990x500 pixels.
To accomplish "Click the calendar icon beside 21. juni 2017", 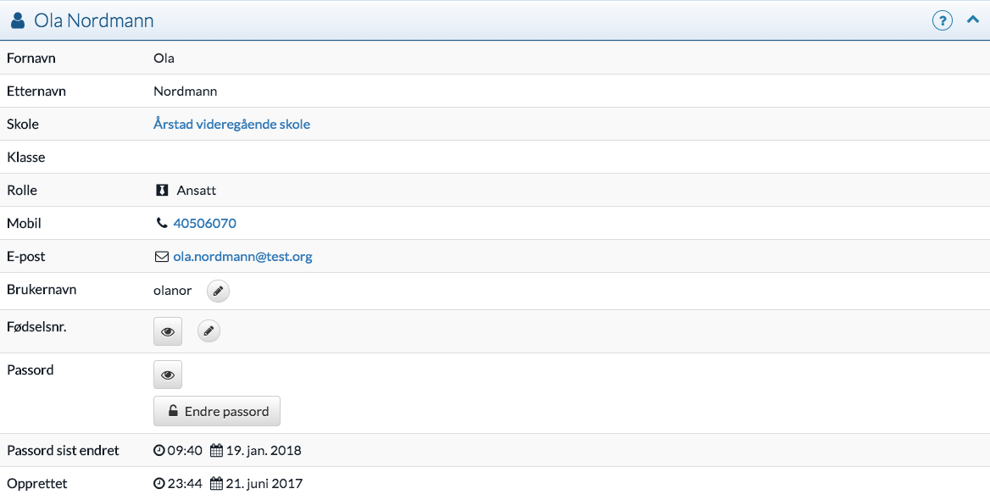I will [216, 484].
